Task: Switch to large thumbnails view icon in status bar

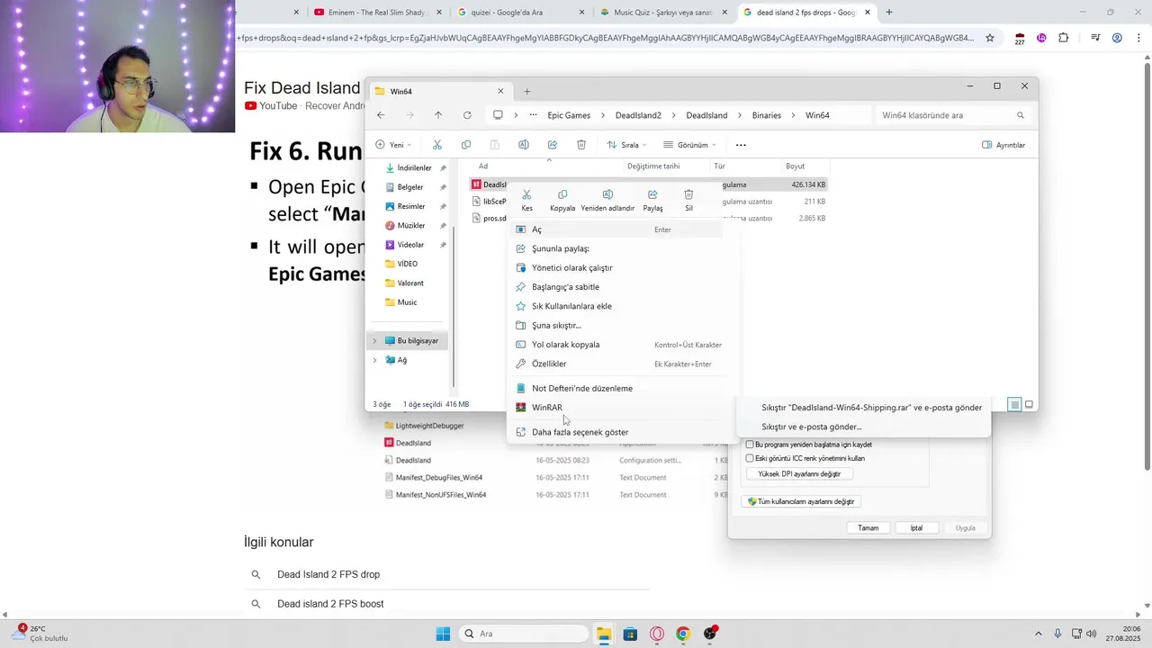Action: point(1030,405)
